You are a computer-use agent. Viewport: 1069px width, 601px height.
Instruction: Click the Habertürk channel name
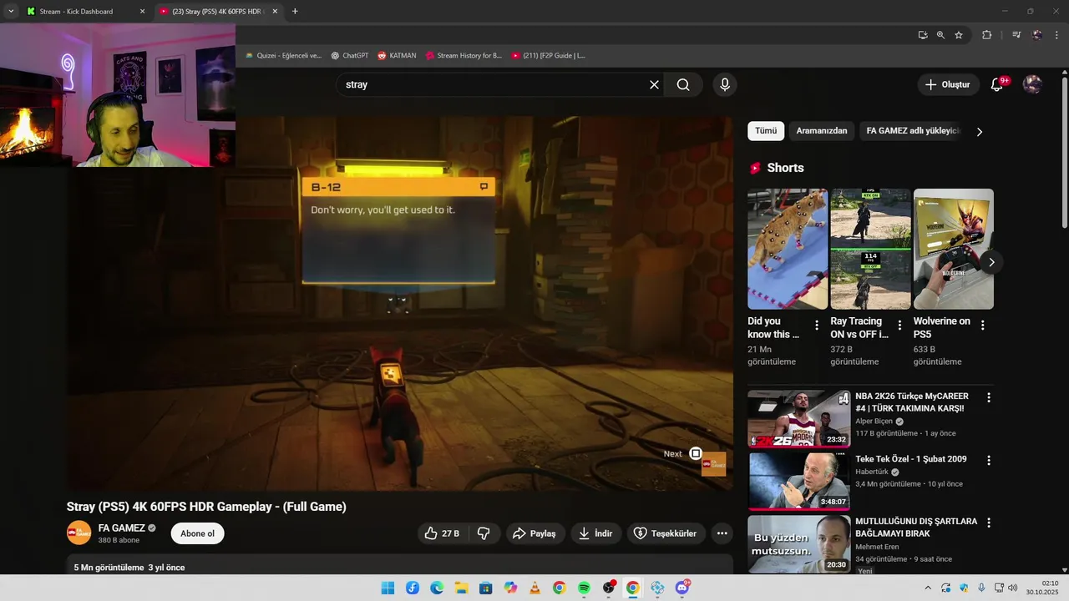coord(873,472)
